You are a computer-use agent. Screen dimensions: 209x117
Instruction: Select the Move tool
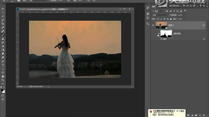tap(3, 9)
